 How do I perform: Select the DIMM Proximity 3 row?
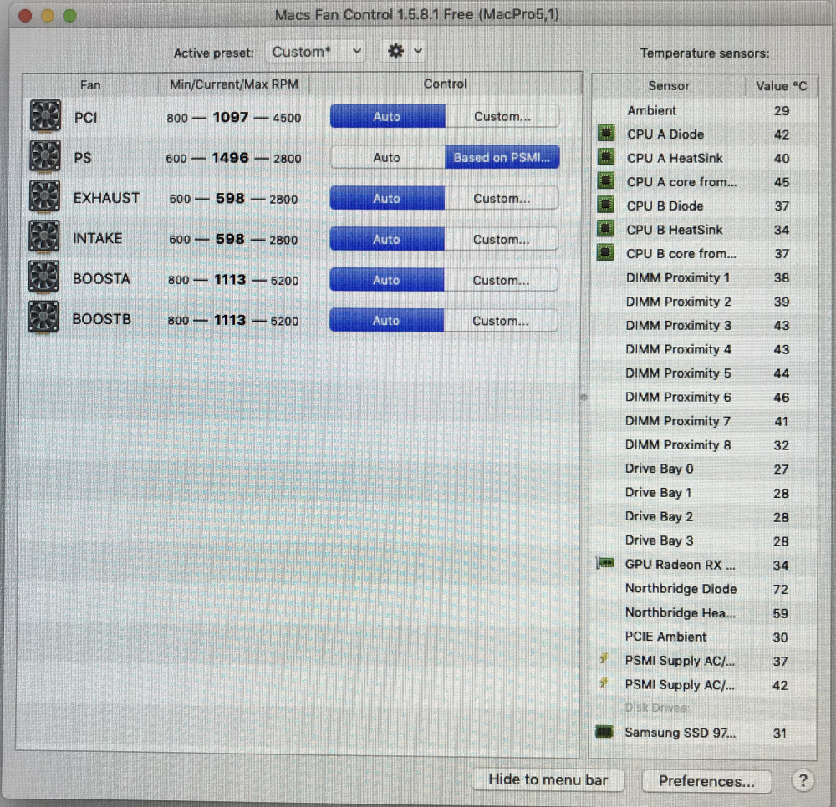point(704,326)
